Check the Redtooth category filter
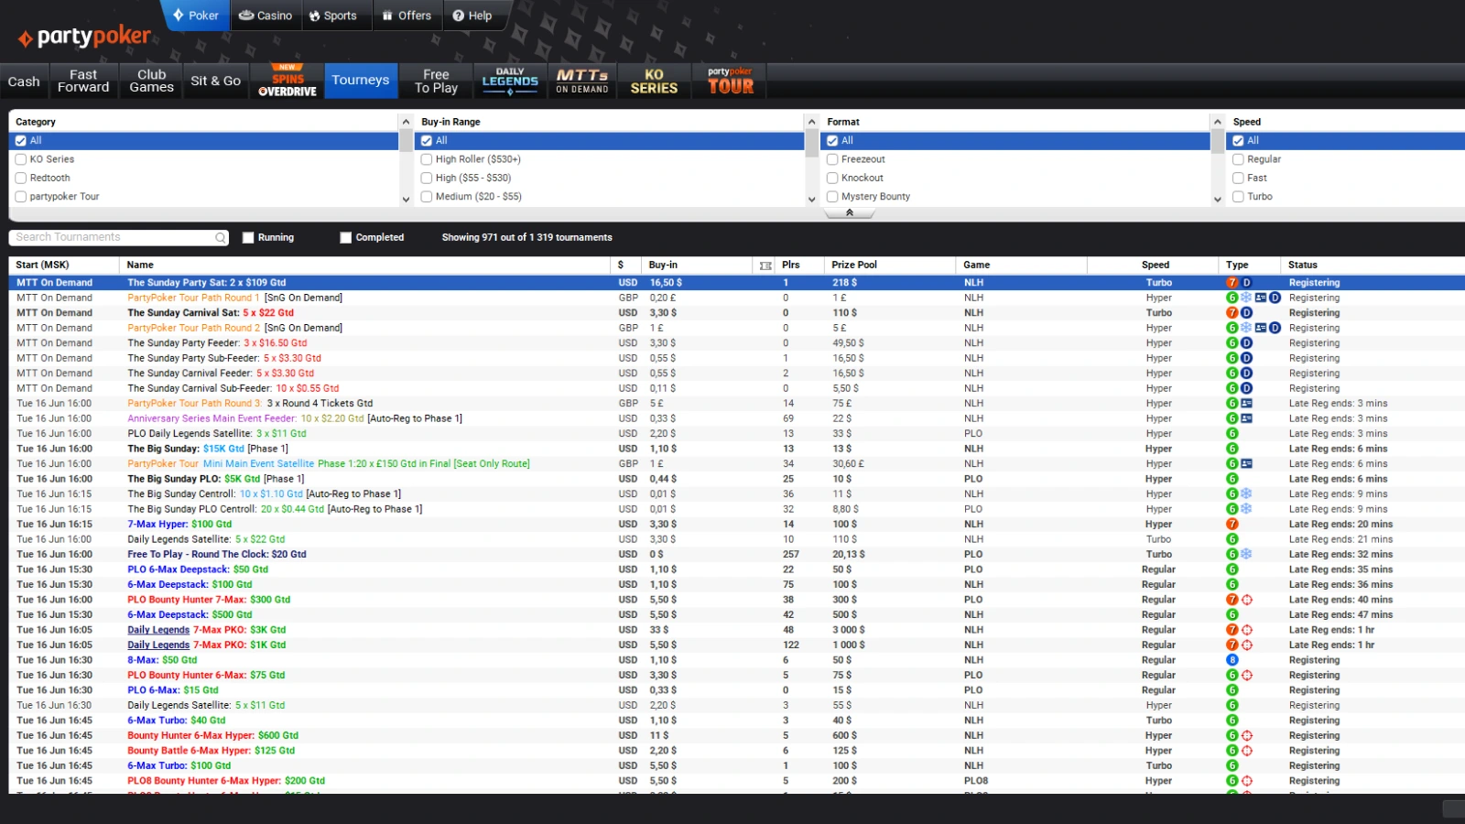This screenshot has height=824, width=1465. pyautogui.click(x=21, y=179)
